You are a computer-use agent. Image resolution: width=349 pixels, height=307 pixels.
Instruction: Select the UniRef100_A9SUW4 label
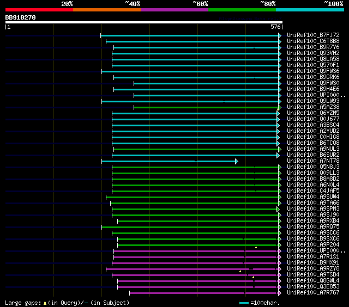313,197
